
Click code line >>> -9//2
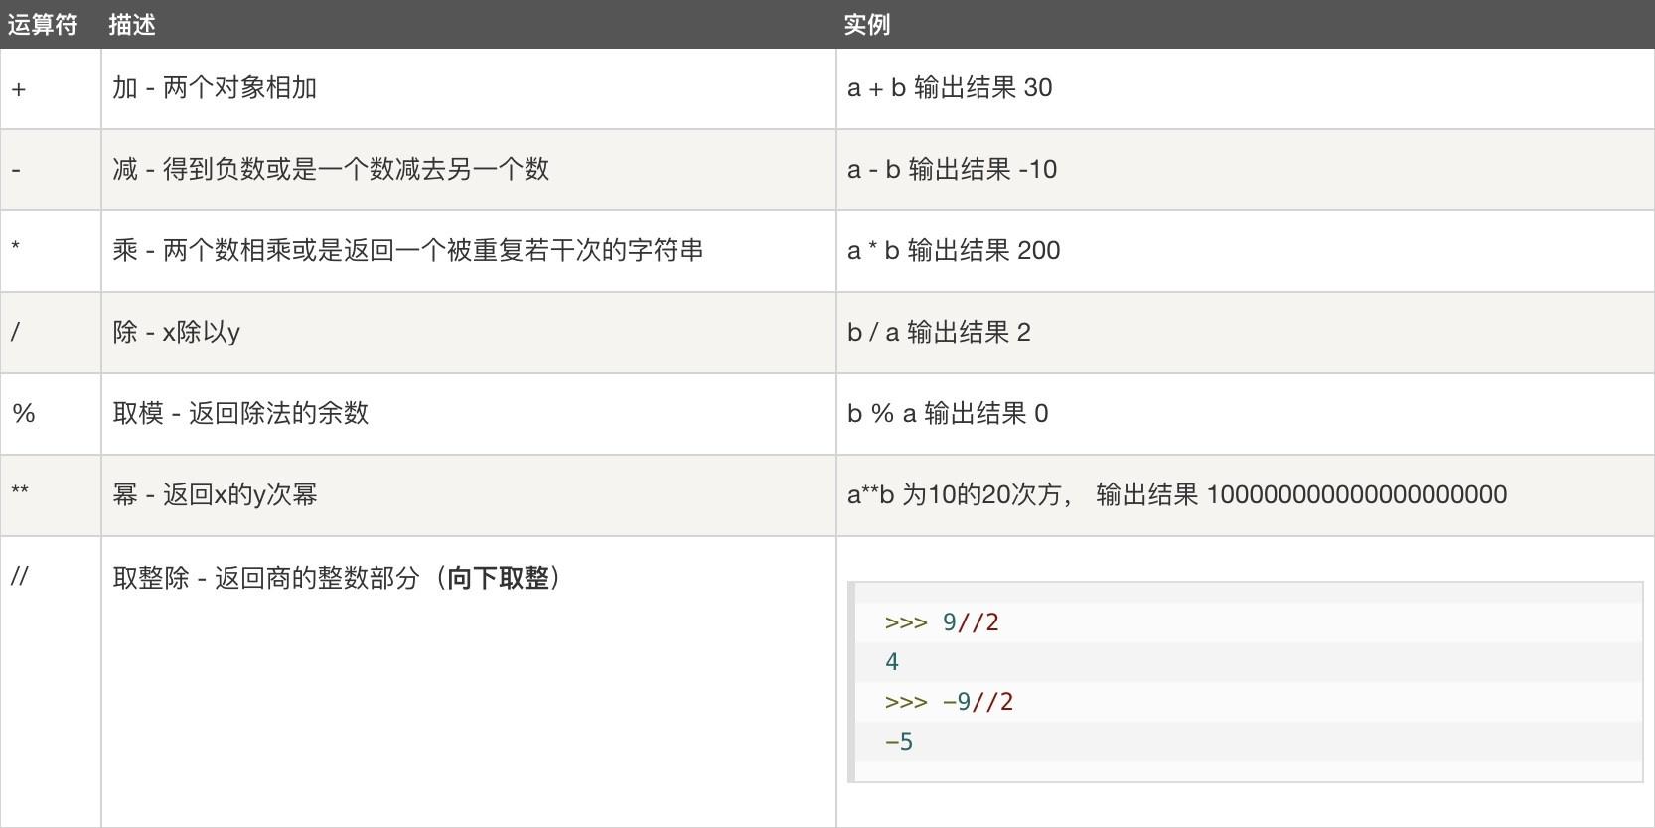click(949, 702)
